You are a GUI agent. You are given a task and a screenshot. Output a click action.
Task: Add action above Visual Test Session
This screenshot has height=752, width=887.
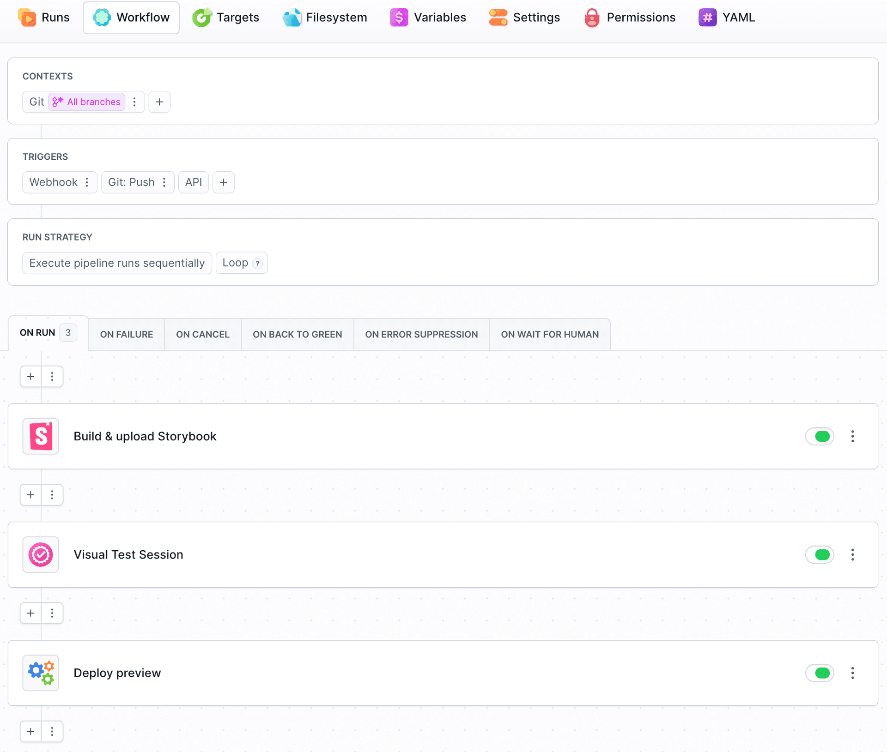(x=30, y=494)
